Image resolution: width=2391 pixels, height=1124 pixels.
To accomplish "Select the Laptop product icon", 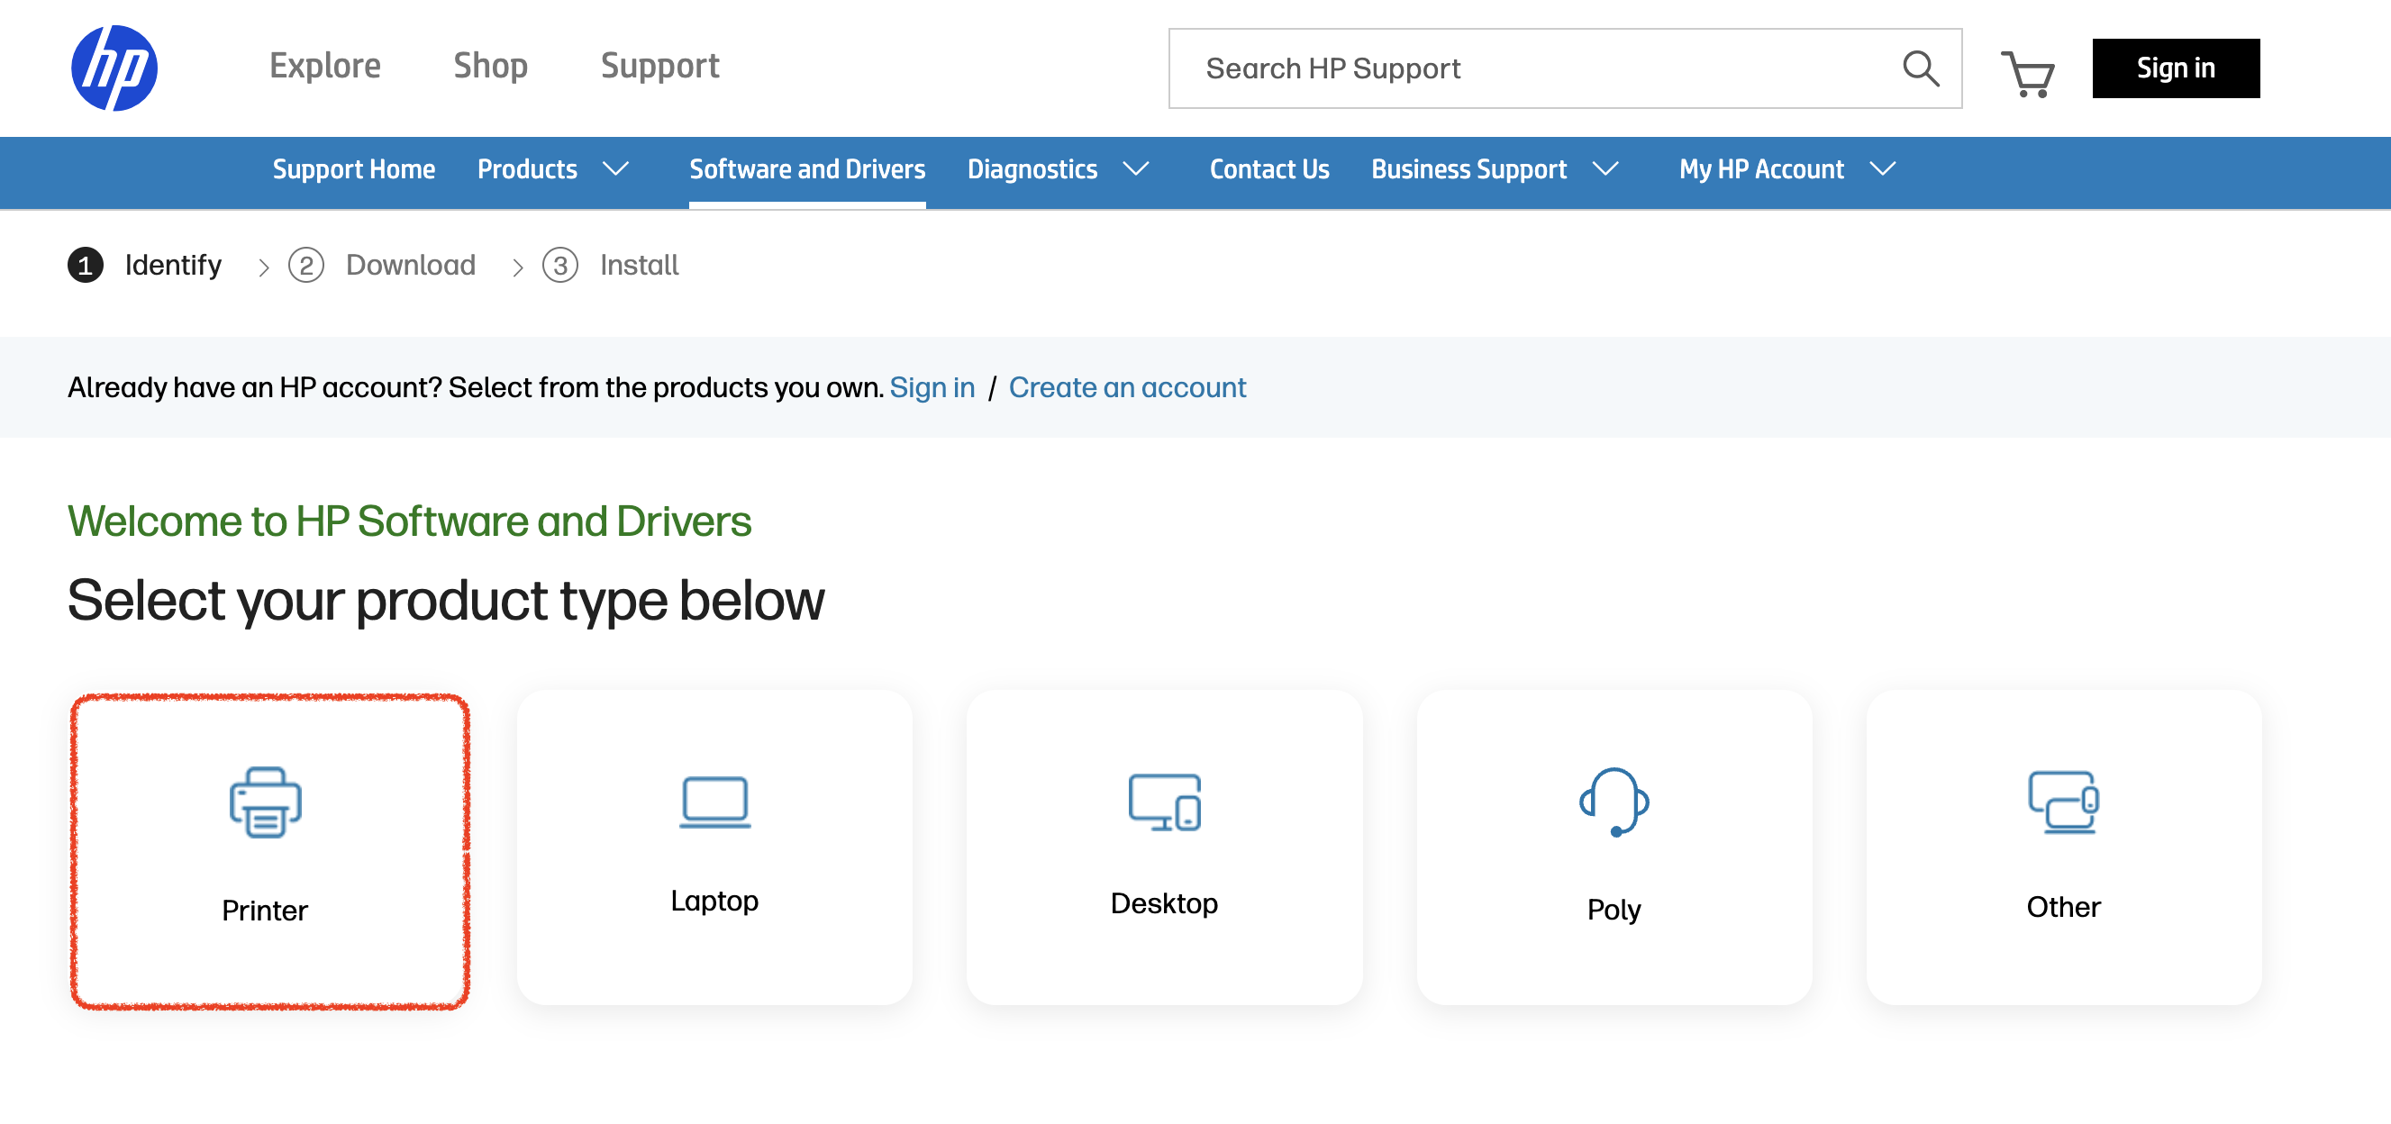I will coord(714,802).
